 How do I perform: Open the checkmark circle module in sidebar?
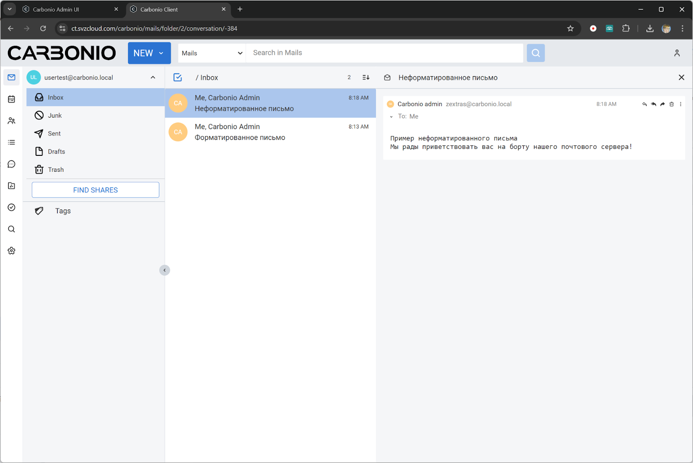coord(12,207)
